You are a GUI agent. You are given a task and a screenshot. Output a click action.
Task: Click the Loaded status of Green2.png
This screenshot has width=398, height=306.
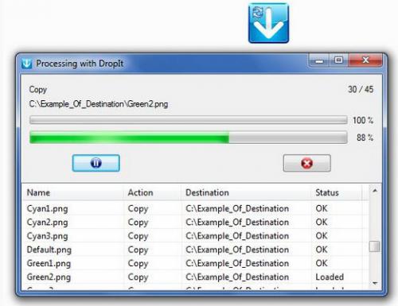(330, 277)
